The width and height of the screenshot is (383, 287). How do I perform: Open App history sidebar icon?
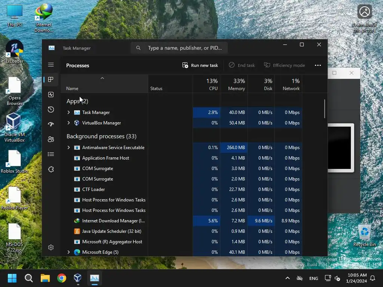pyautogui.click(x=51, y=109)
